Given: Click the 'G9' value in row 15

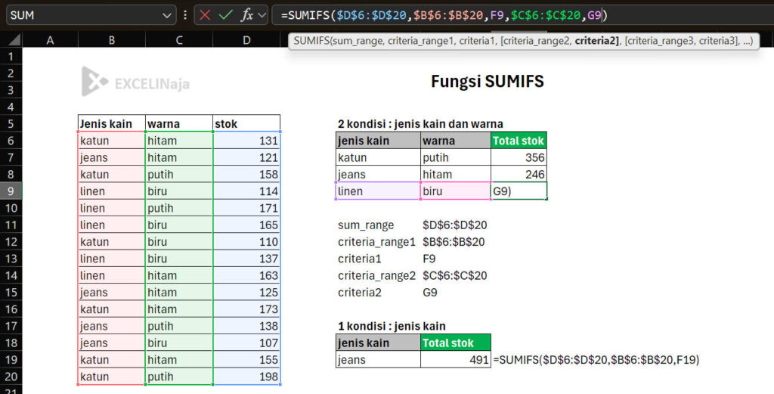Looking at the screenshot, I should click(x=430, y=293).
